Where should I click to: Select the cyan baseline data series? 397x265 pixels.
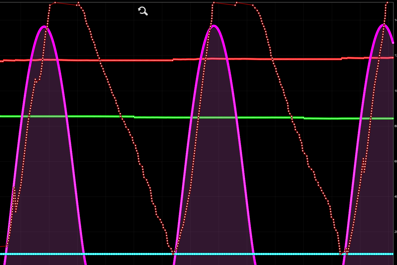click(x=197, y=254)
